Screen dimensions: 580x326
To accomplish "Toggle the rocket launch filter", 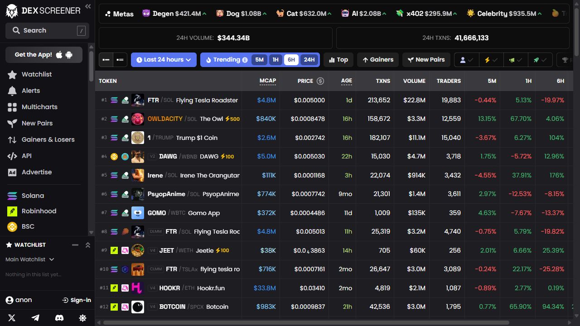I will click(540, 60).
